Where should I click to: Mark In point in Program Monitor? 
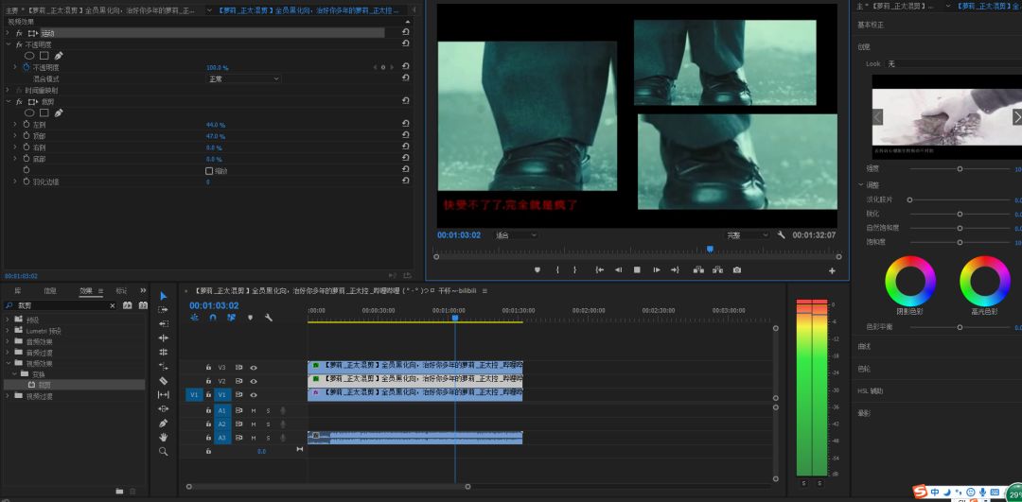pyautogui.click(x=557, y=270)
